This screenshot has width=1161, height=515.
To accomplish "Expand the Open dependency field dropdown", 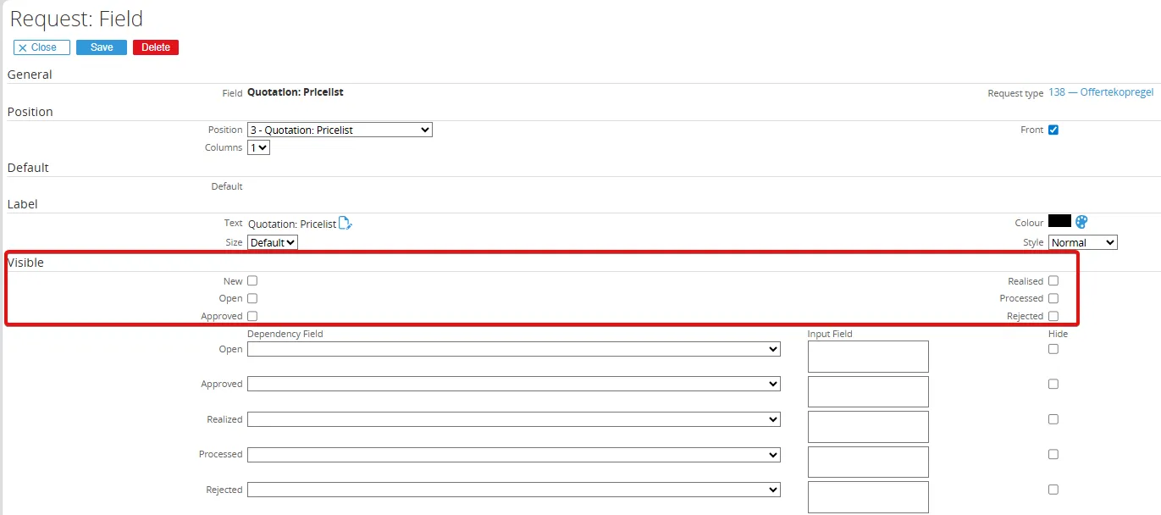I will pos(514,349).
